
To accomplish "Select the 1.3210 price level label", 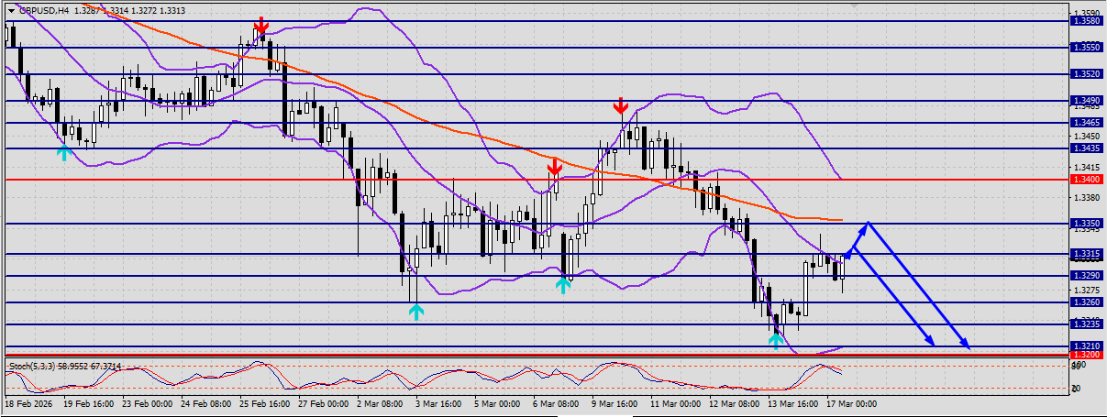I will (x=1085, y=346).
